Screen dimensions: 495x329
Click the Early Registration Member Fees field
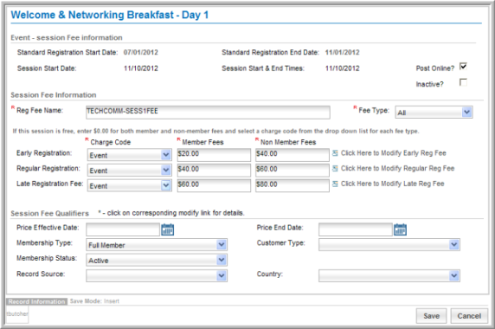click(214, 155)
